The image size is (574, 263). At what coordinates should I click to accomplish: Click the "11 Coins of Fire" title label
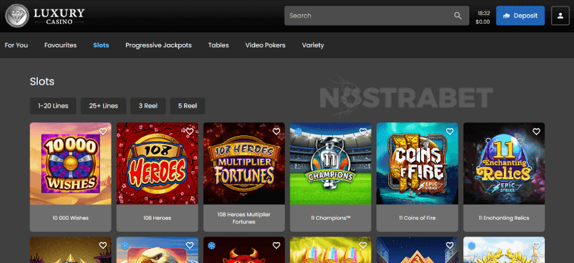pyautogui.click(x=417, y=218)
